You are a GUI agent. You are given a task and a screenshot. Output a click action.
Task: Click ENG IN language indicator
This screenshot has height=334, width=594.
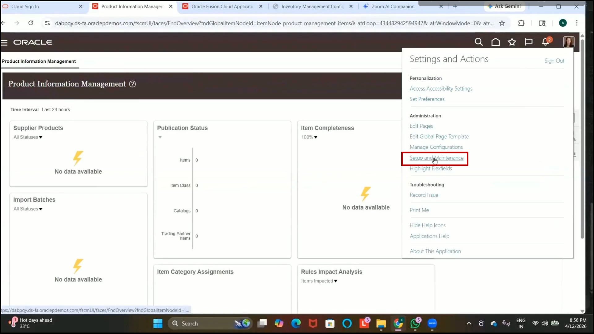521,323
